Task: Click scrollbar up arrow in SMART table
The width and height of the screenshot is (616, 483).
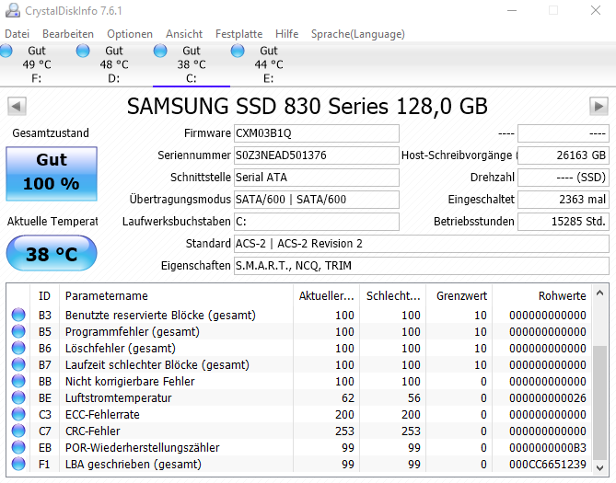Action: pos(600,293)
